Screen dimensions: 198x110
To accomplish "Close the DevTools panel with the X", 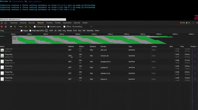I will pyautogui.click(x=197, y=23).
